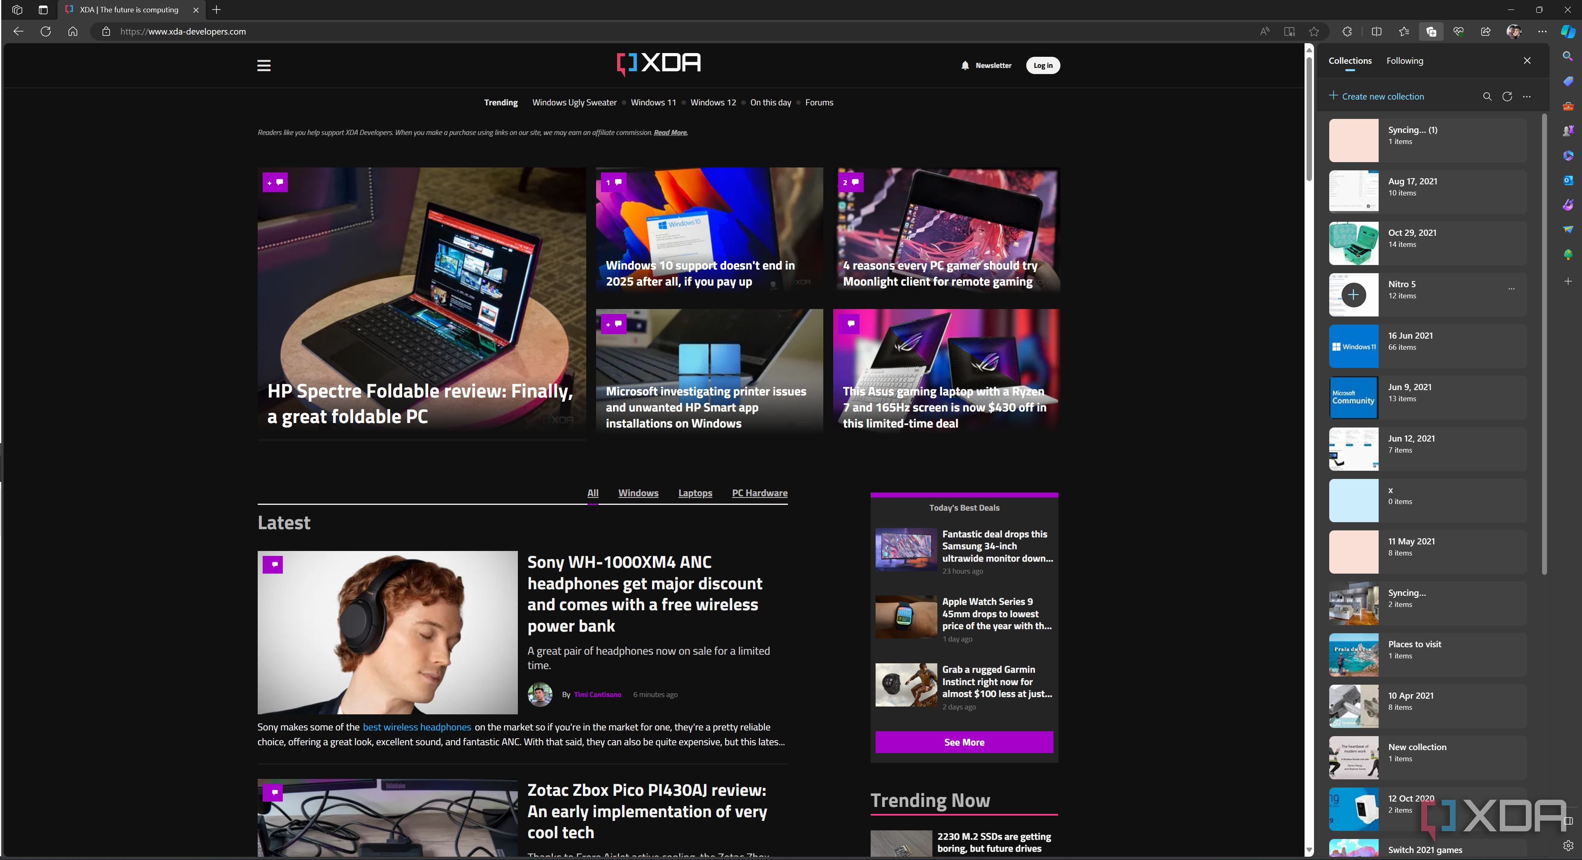Click See More deals button
The width and height of the screenshot is (1582, 860).
click(x=964, y=742)
